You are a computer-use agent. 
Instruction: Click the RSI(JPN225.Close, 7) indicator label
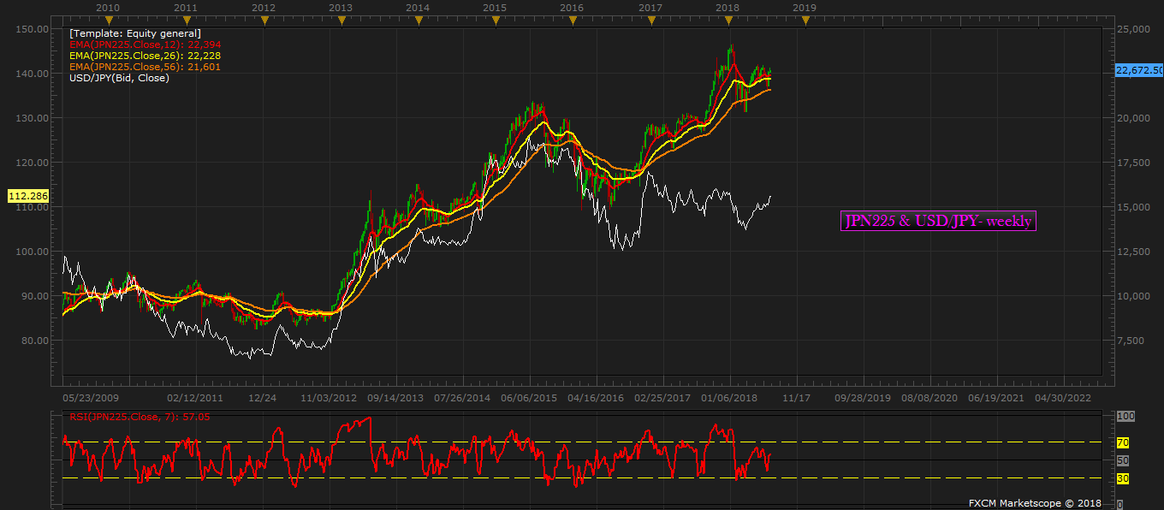140,417
